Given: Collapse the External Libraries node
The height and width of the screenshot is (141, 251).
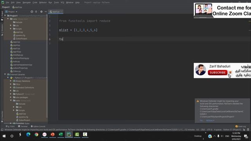Looking at the screenshot, I should pos(5,74).
